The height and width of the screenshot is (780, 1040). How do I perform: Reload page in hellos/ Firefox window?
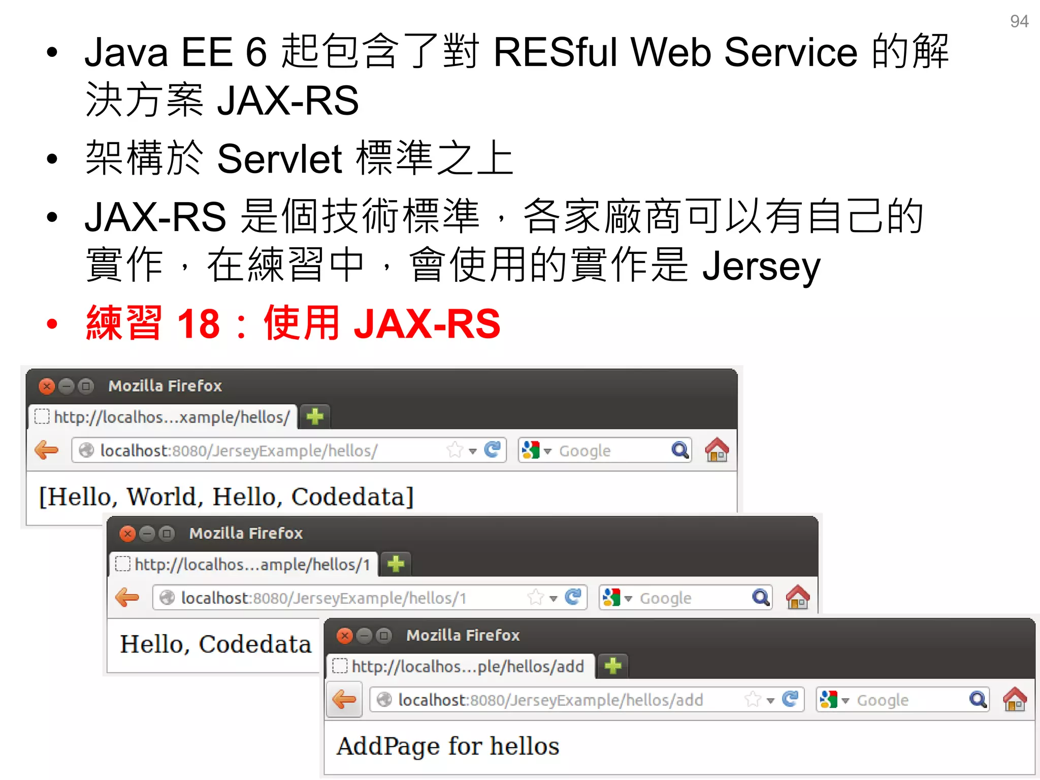click(492, 449)
